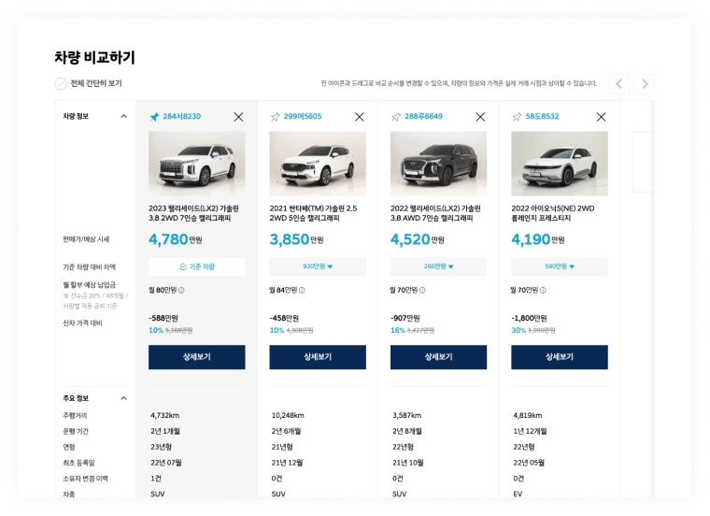Pin car 299머5605 as base vehicle
The width and height of the screenshot is (710, 516).
tap(275, 117)
